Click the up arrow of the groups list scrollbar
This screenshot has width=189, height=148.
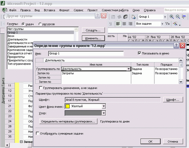(76, 29)
